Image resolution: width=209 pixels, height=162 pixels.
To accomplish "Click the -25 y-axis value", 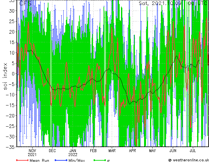I will 11,126.
